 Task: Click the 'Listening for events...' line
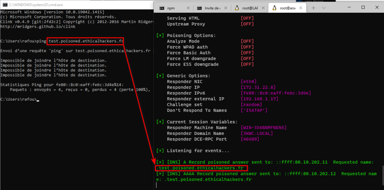[198, 151]
